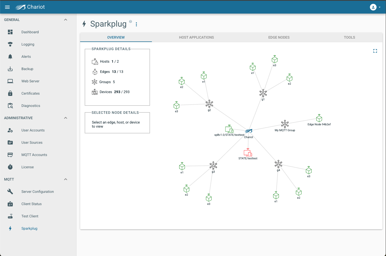Select green host spBv1.0/STATE/testtest
Screen dimensions: 386x256
click(x=229, y=129)
